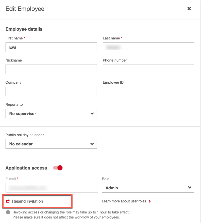Toggle the Application access switch
201x223 pixels.
coord(58,168)
